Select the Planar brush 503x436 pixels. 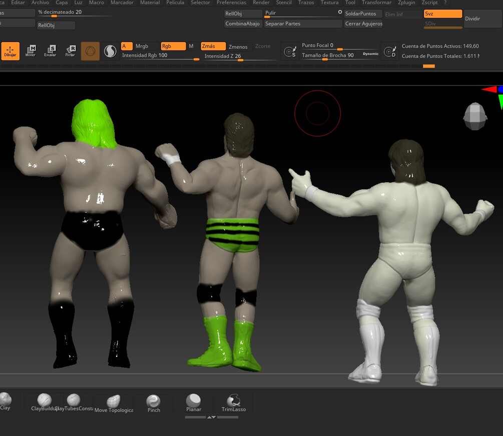(x=193, y=403)
